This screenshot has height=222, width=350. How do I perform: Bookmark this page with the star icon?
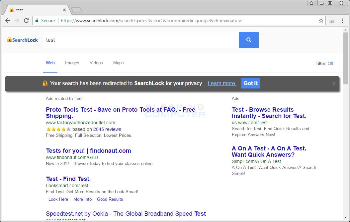click(x=321, y=21)
